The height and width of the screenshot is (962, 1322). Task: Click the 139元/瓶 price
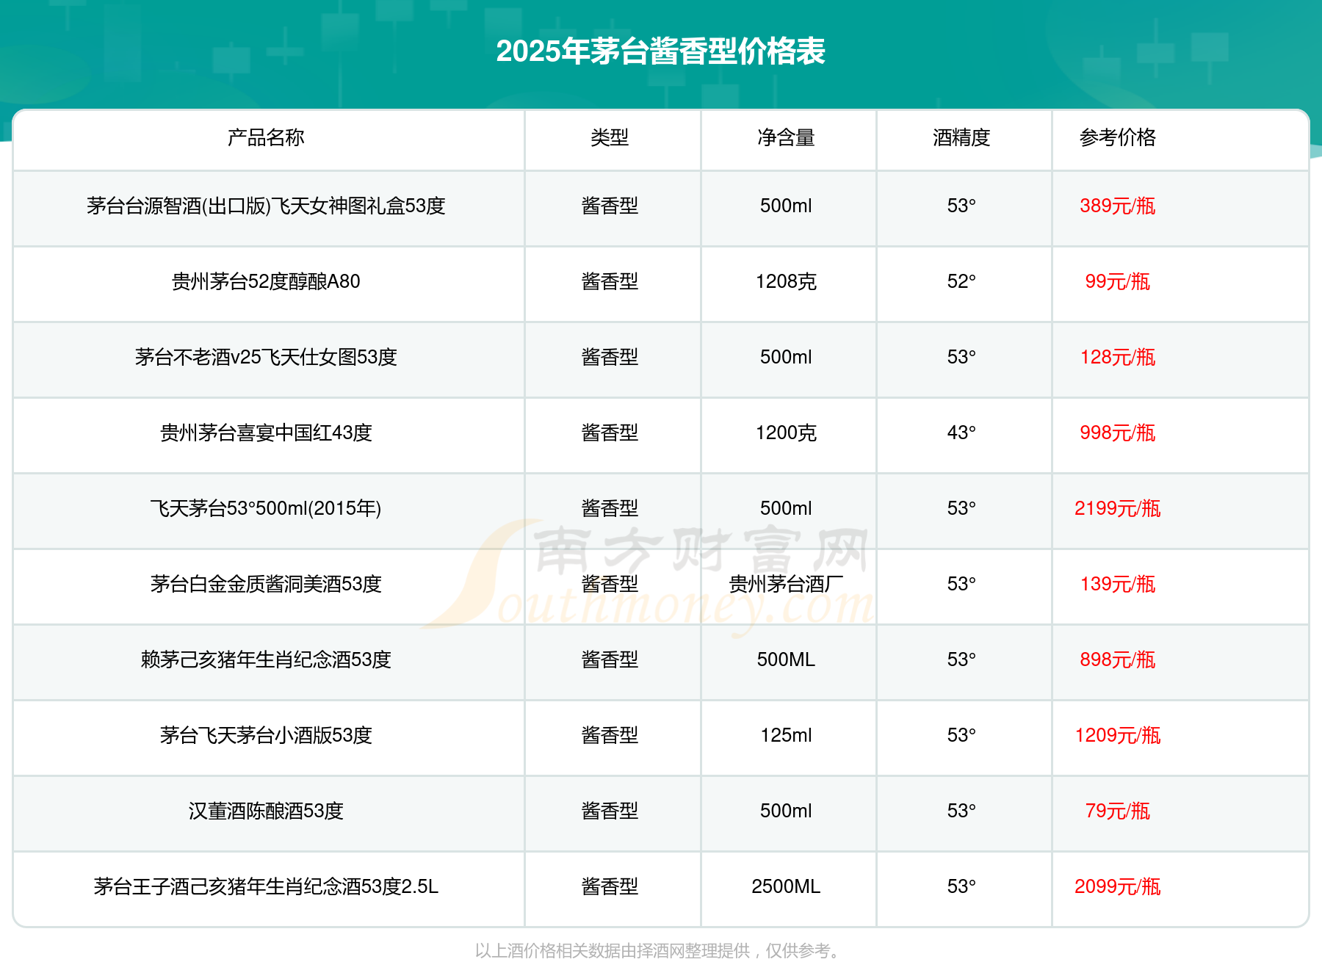[x=1118, y=584]
